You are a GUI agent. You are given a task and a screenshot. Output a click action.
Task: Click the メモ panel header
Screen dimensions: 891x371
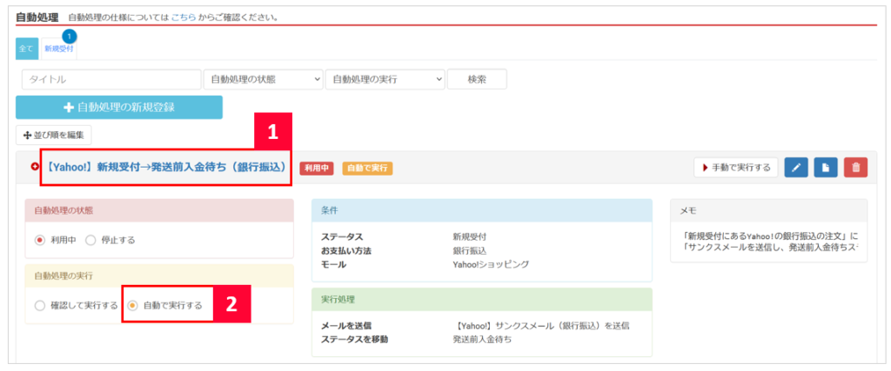click(x=769, y=210)
